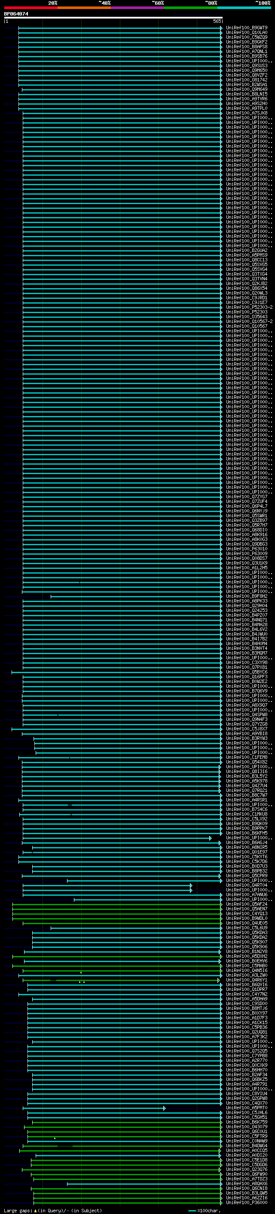Click the white query sequence bar
The image size is (275, 1214).
[x=113, y=17]
